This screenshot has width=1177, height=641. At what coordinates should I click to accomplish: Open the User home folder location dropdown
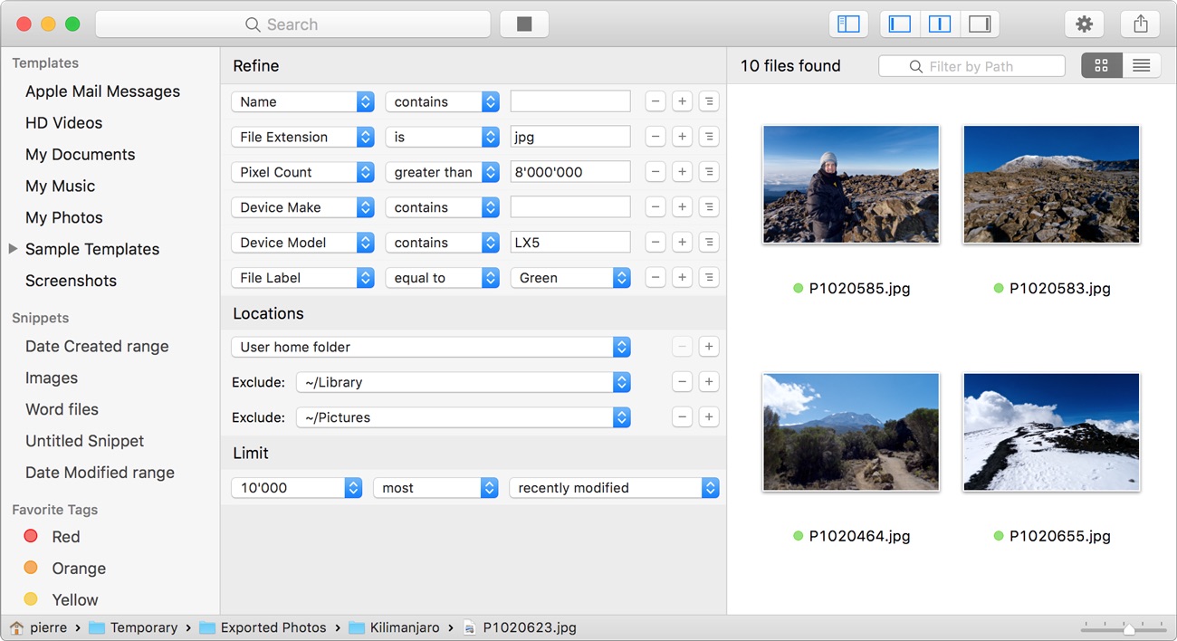pos(431,347)
